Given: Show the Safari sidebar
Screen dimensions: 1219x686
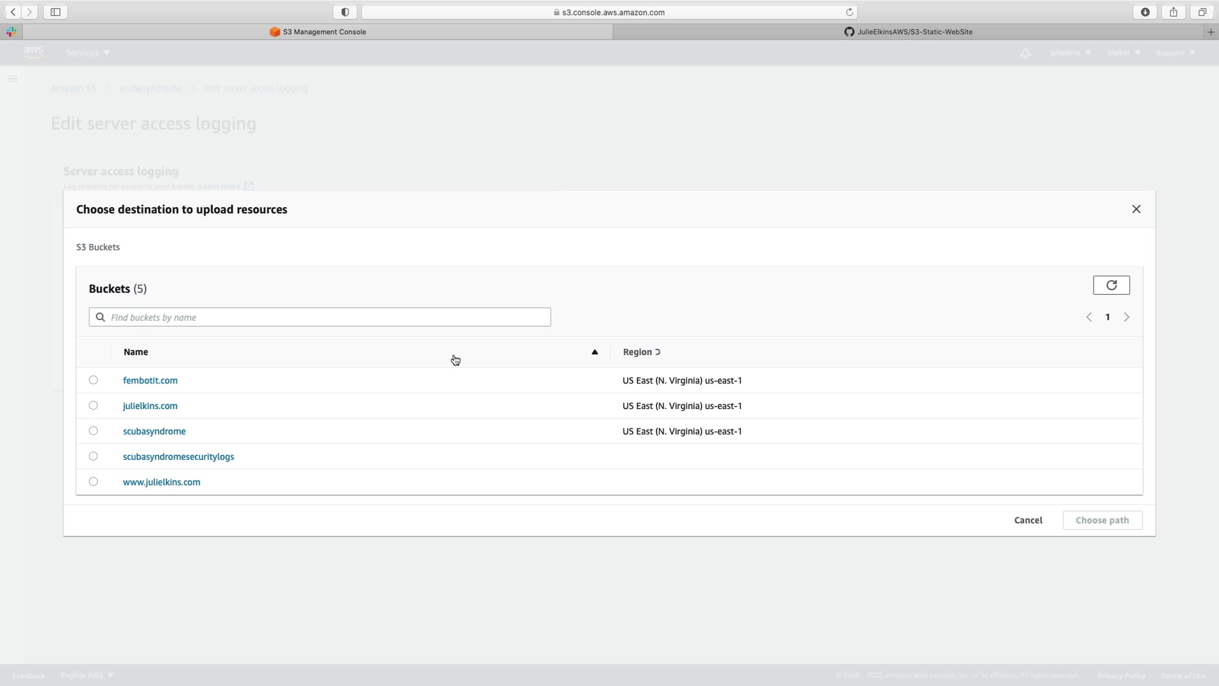Looking at the screenshot, I should click(x=56, y=12).
